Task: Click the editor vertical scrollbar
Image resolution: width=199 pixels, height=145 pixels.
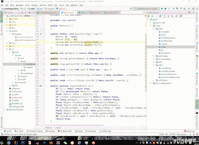Action: click(x=146, y=63)
